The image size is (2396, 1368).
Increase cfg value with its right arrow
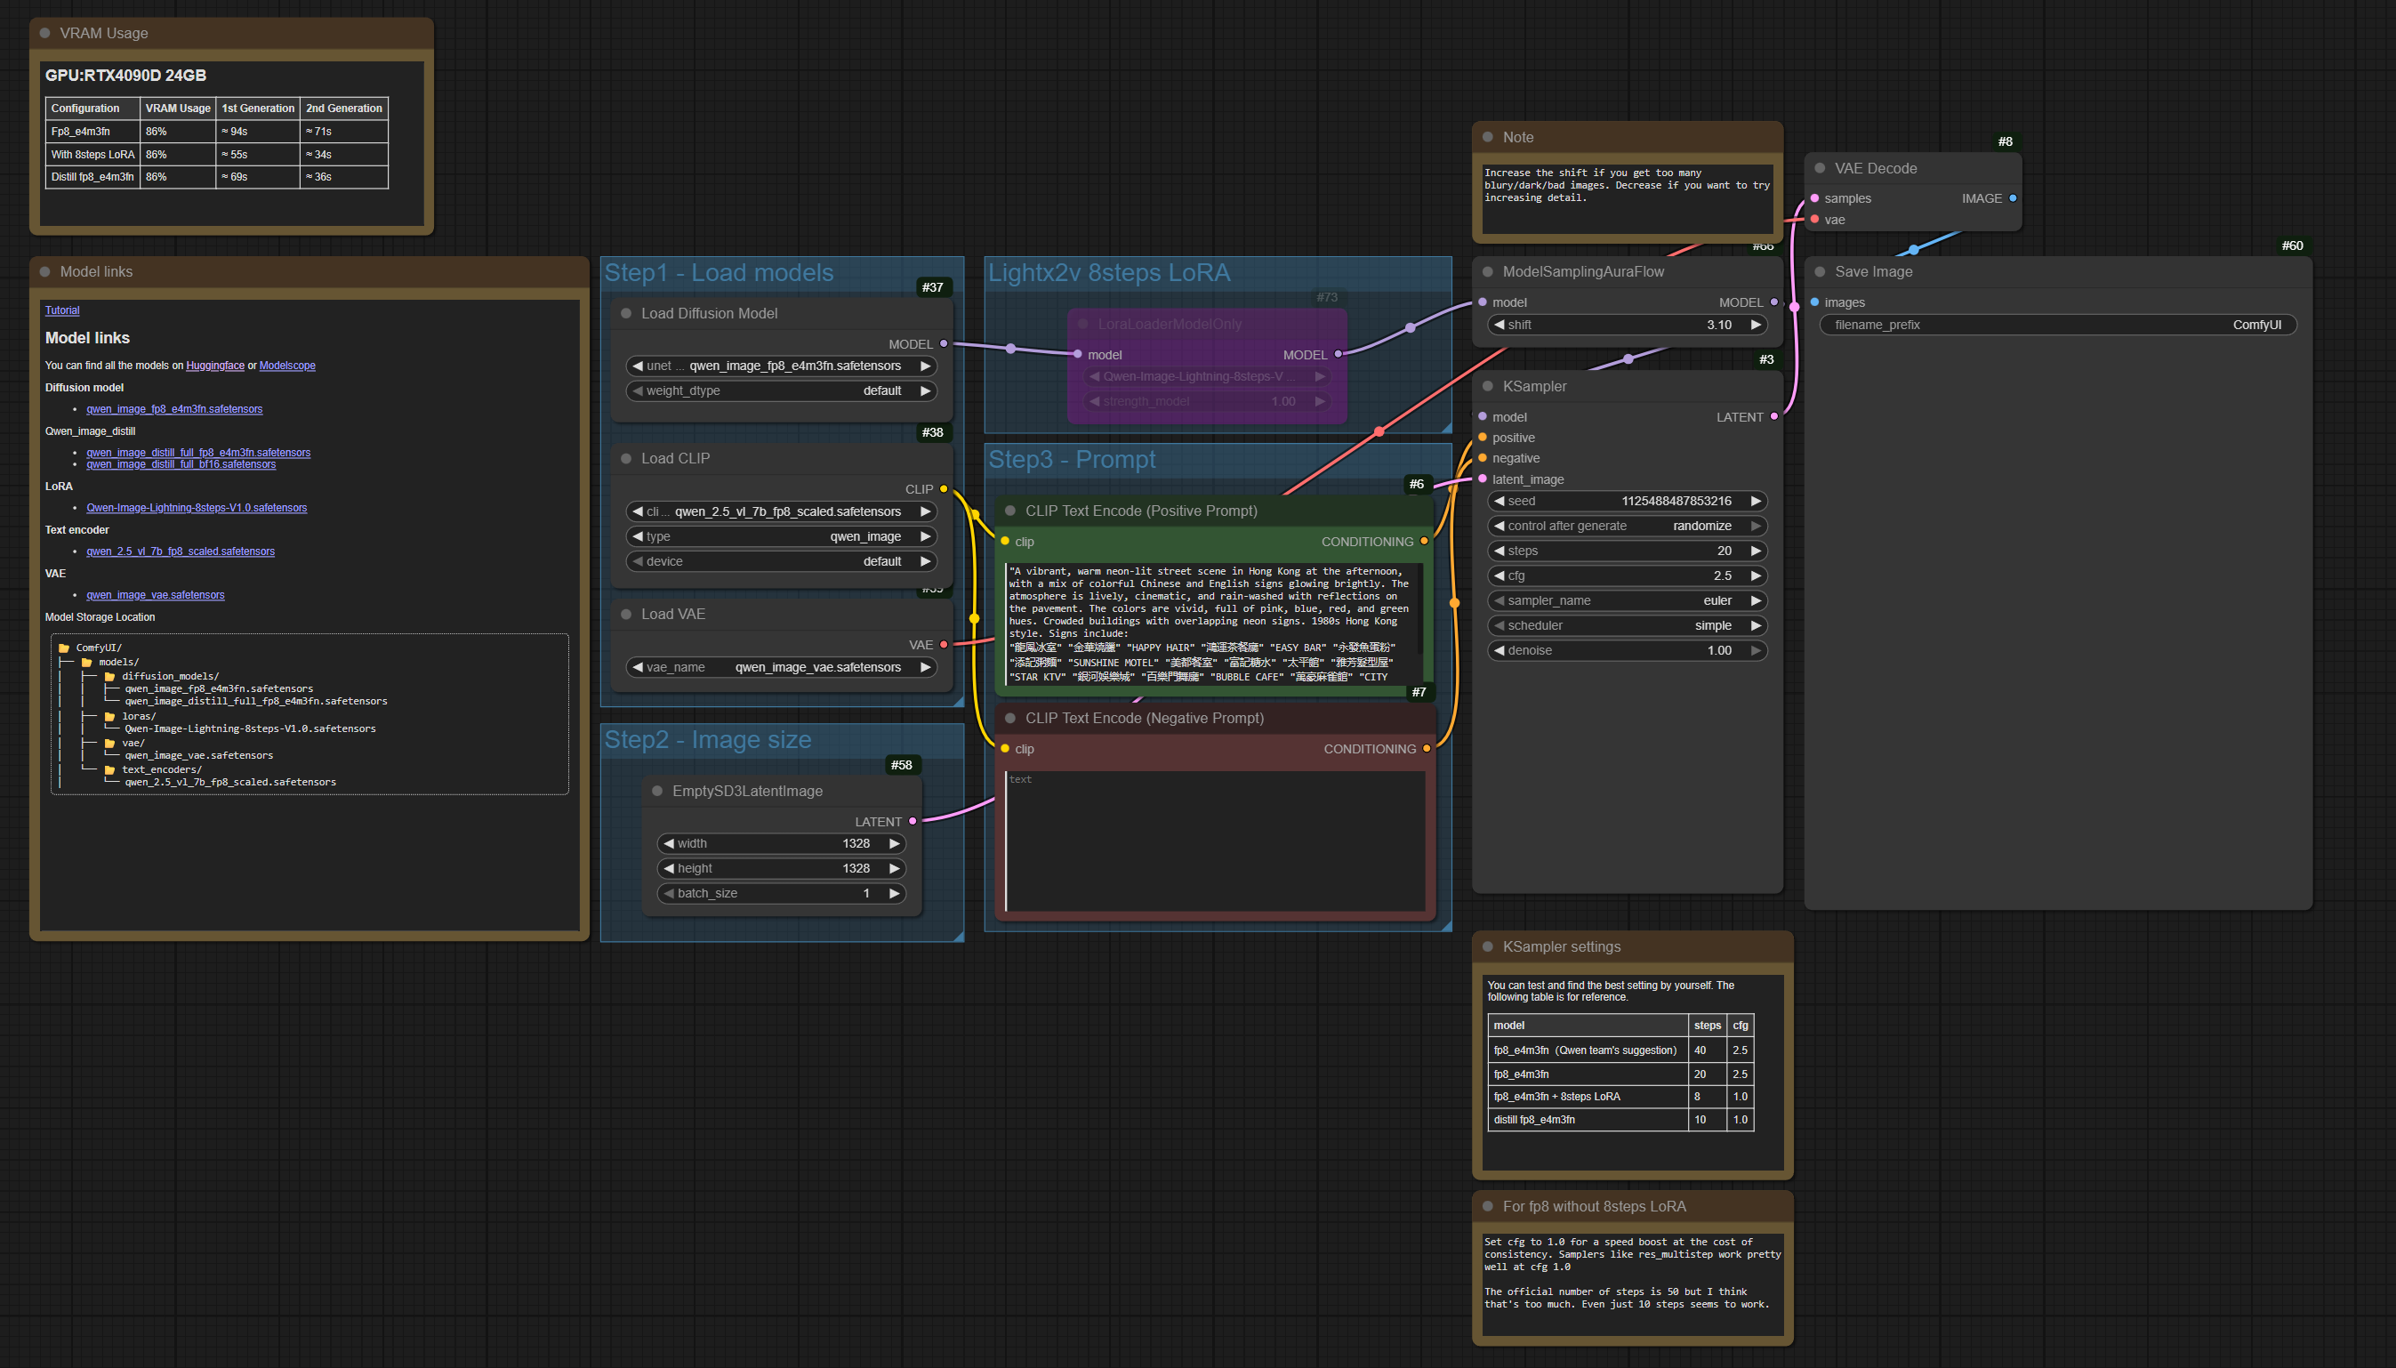tap(1757, 575)
